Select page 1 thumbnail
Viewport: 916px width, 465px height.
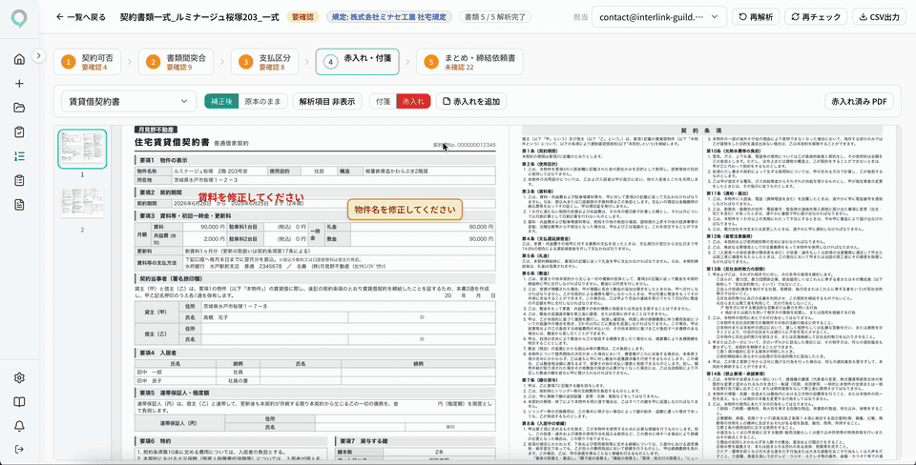(x=82, y=149)
